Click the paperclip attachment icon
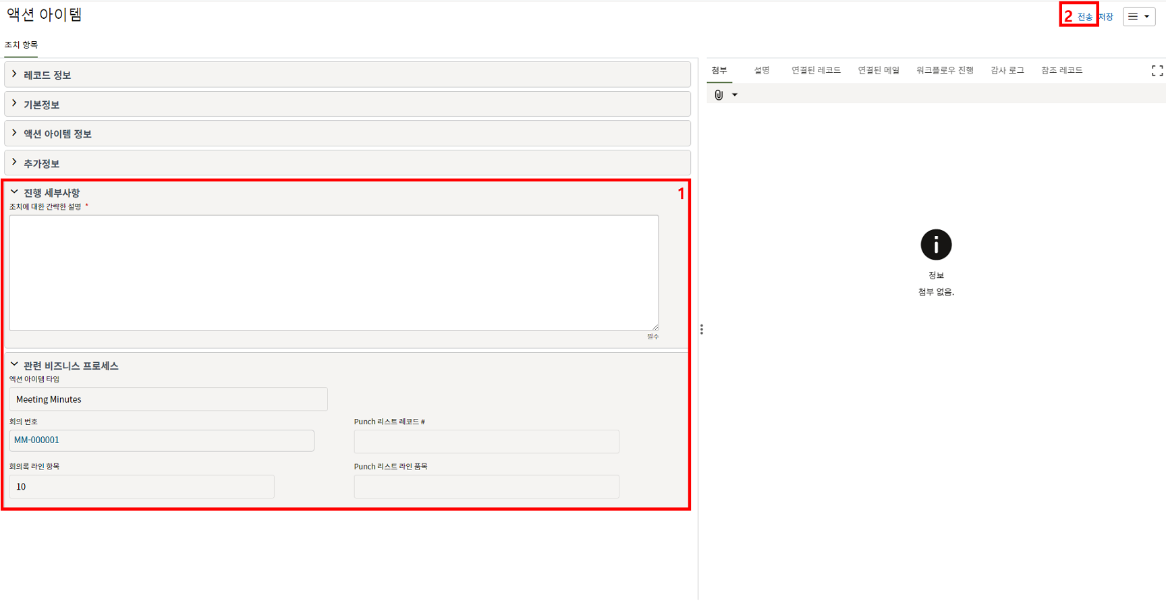 point(719,95)
